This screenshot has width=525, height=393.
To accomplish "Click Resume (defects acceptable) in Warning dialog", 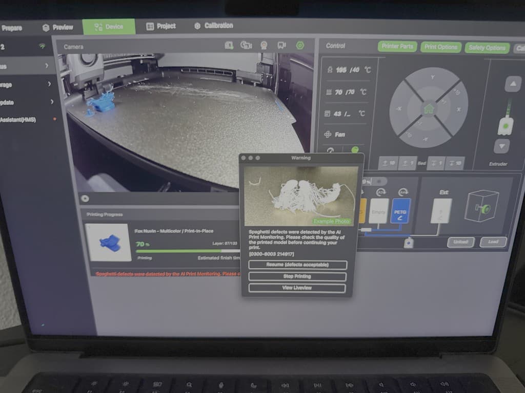I will (297, 265).
